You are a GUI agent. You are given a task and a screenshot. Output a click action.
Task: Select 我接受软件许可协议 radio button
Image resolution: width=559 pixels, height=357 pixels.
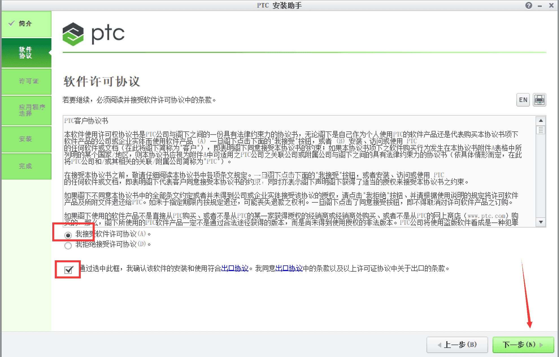pyautogui.click(x=66, y=233)
